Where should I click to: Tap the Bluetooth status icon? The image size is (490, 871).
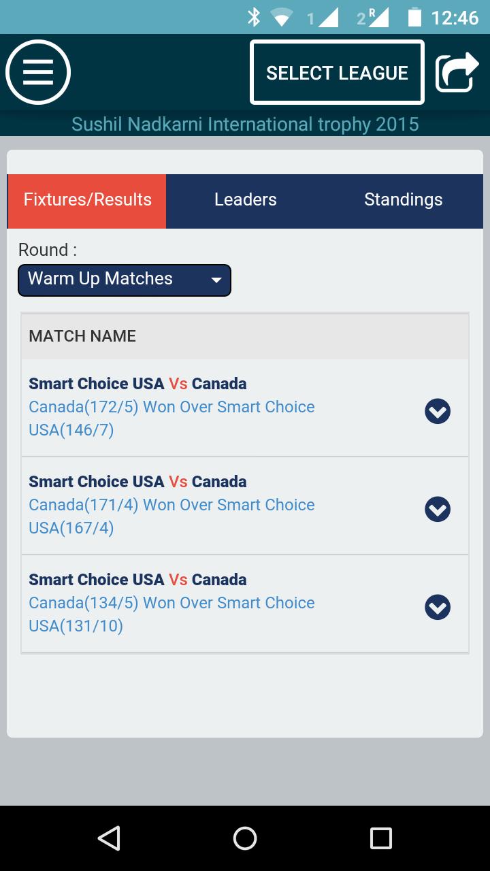pyautogui.click(x=254, y=17)
